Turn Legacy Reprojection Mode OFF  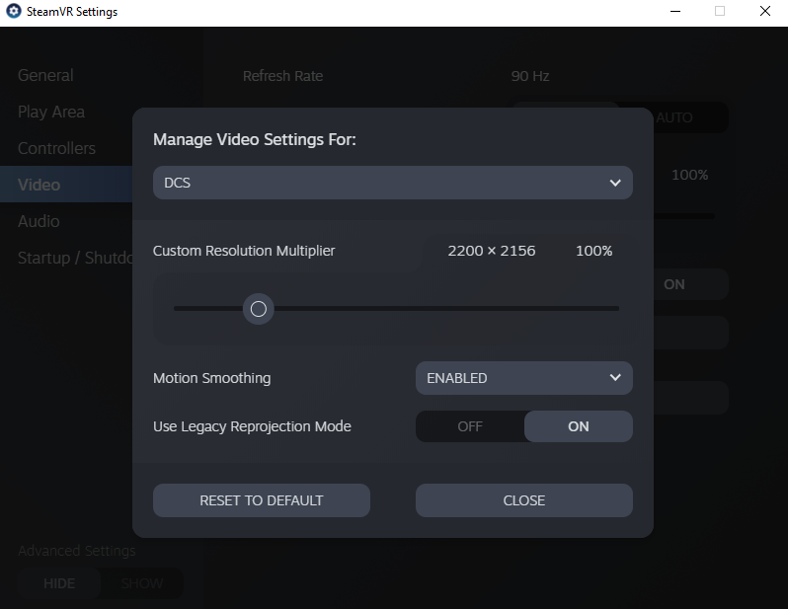pyautogui.click(x=470, y=426)
